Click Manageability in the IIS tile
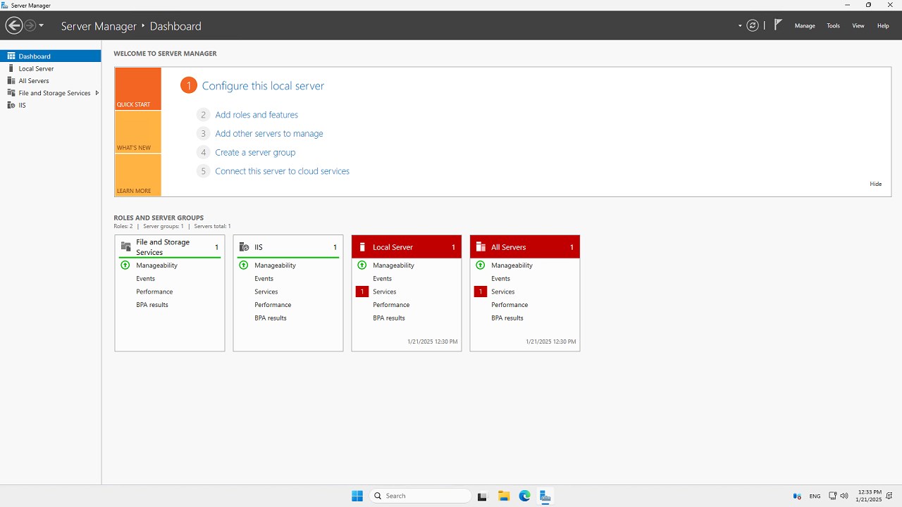This screenshot has height=507, width=902. tap(275, 265)
